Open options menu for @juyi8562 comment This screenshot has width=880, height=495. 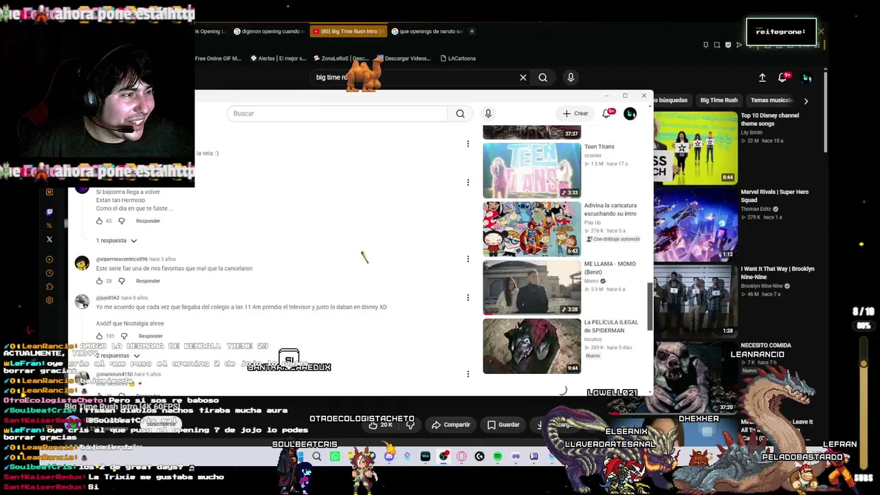[x=468, y=298]
